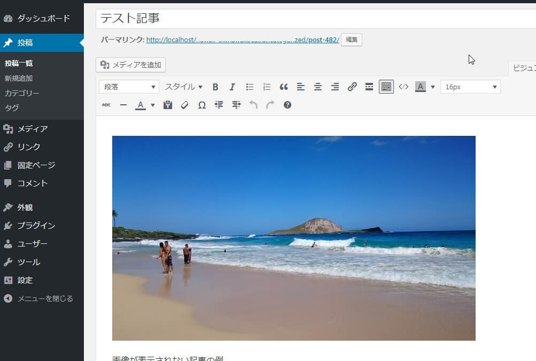Insert a special character with the Omega icon
Image resolution: width=536 pixels, height=361 pixels.
click(201, 105)
